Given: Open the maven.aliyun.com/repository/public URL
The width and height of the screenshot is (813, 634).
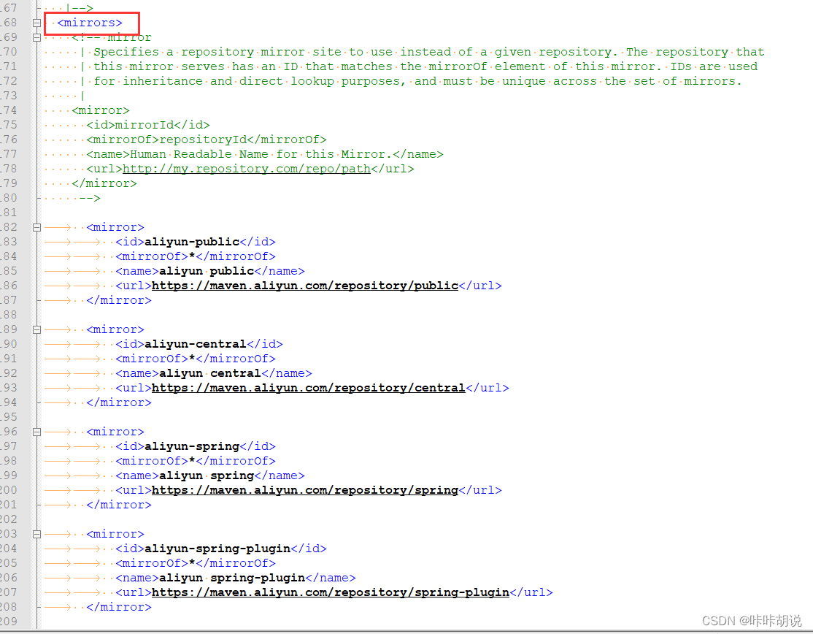Looking at the screenshot, I should click(x=305, y=286).
